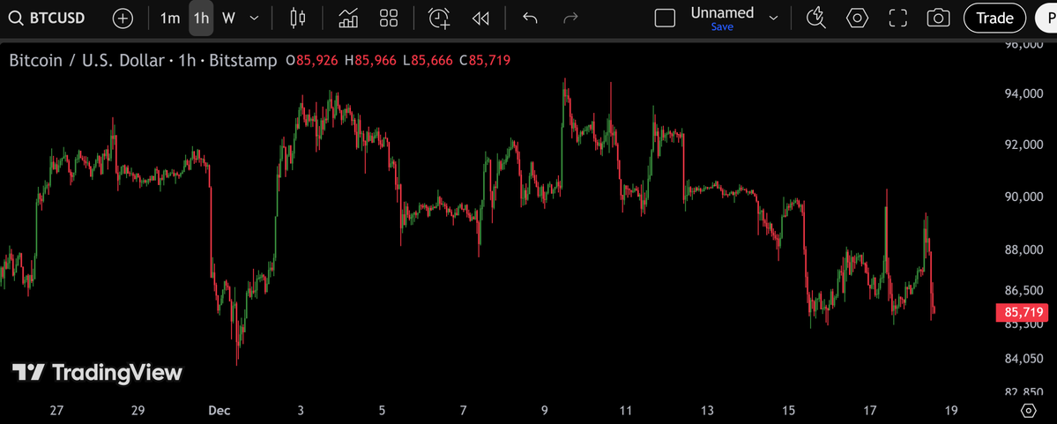Take a chart snapshot with camera icon
This screenshot has height=424, width=1057.
938,19
